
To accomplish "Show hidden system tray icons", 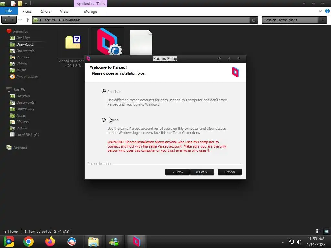I will (283, 242).
